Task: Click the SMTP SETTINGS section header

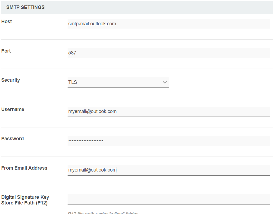Action: 25,8
